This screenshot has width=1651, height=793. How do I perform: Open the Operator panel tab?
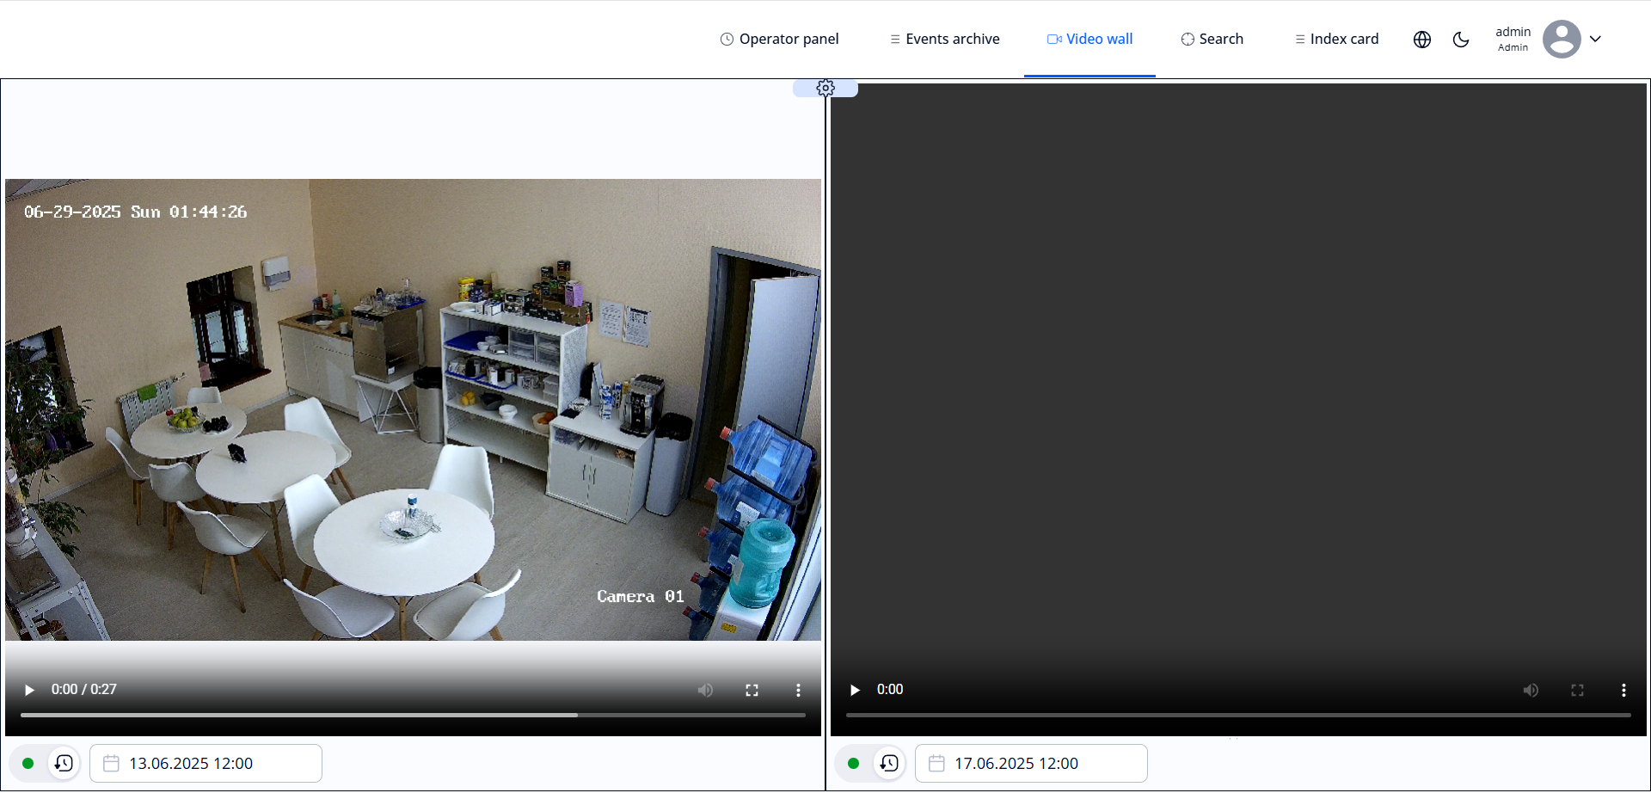click(779, 39)
